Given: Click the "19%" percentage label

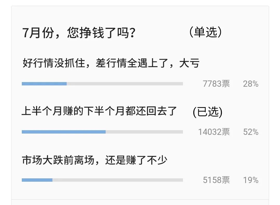Looking at the screenshot, I should [x=250, y=180].
